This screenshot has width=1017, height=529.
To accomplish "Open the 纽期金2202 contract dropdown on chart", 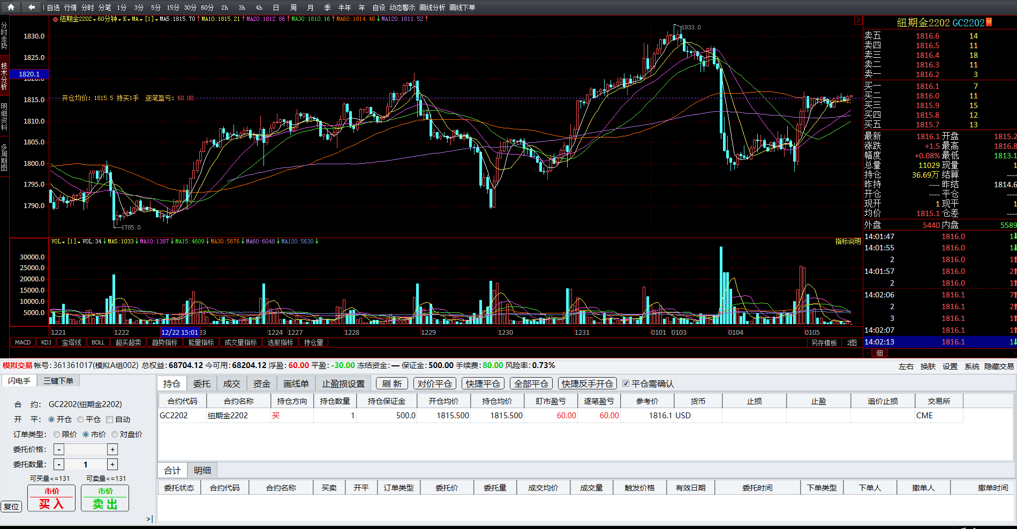I will pos(78,19).
